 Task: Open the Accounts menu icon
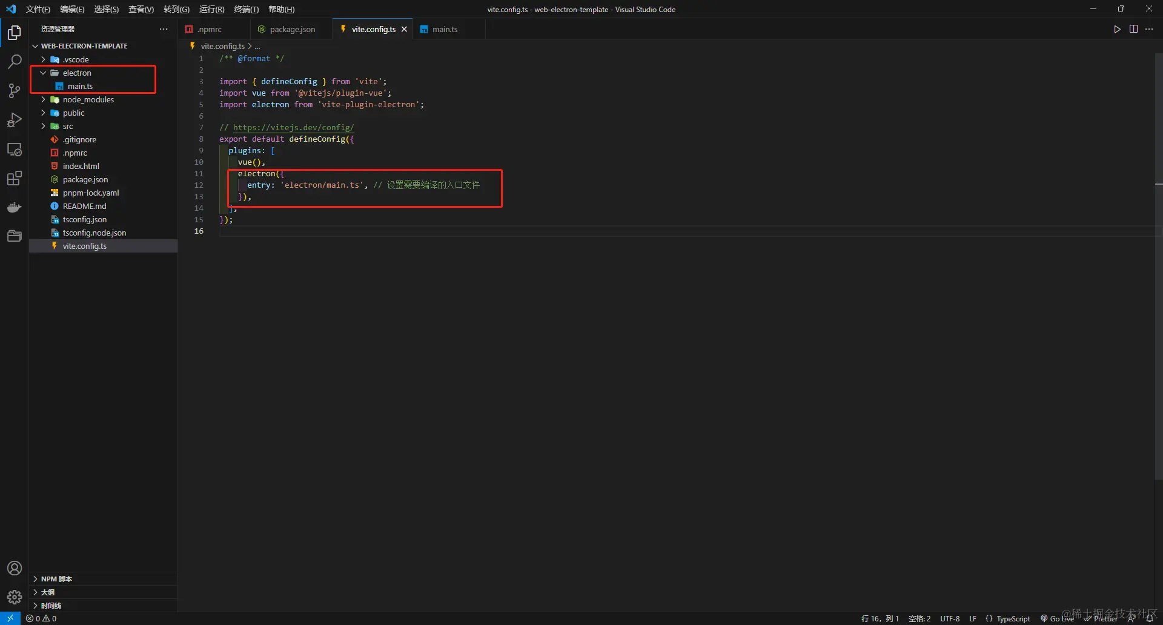click(15, 568)
